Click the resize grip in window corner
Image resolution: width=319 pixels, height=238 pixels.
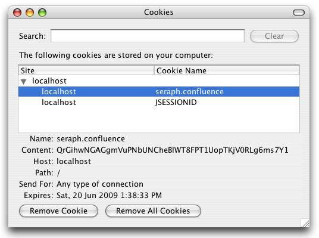click(305, 223)
